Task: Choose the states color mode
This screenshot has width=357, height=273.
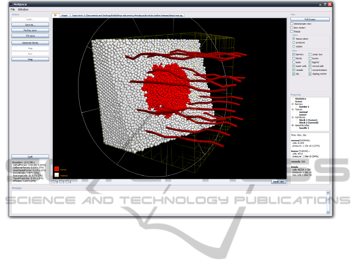Action: [294, 47]
